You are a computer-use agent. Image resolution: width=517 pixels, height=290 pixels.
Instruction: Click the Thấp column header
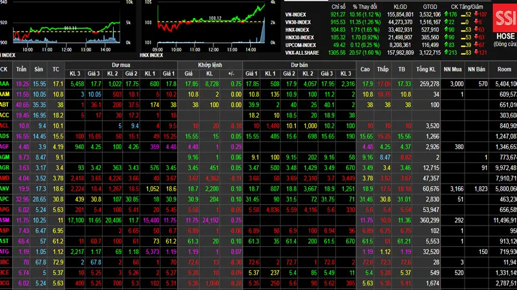383,69
